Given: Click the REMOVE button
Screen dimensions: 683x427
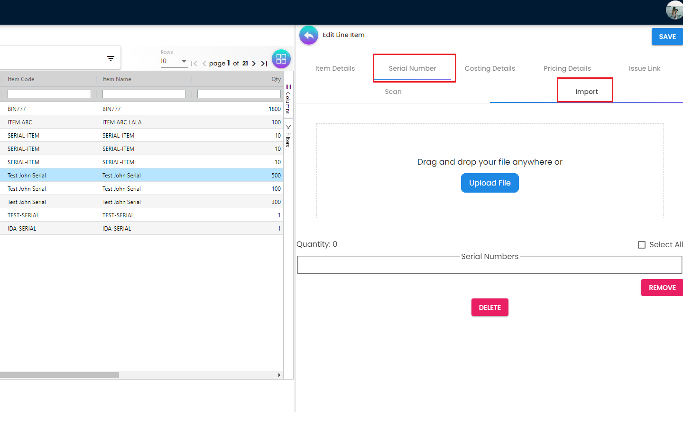Looking at the screenshot, I should tap(662, 288).
